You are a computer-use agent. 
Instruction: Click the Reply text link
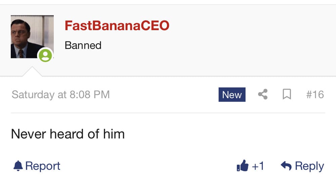[x=309, y=166]
